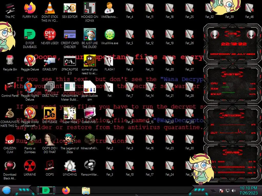Open the network tray icon
Image resolution: width=262 pixels, height=196 pixels.
(x=227, y=190)
